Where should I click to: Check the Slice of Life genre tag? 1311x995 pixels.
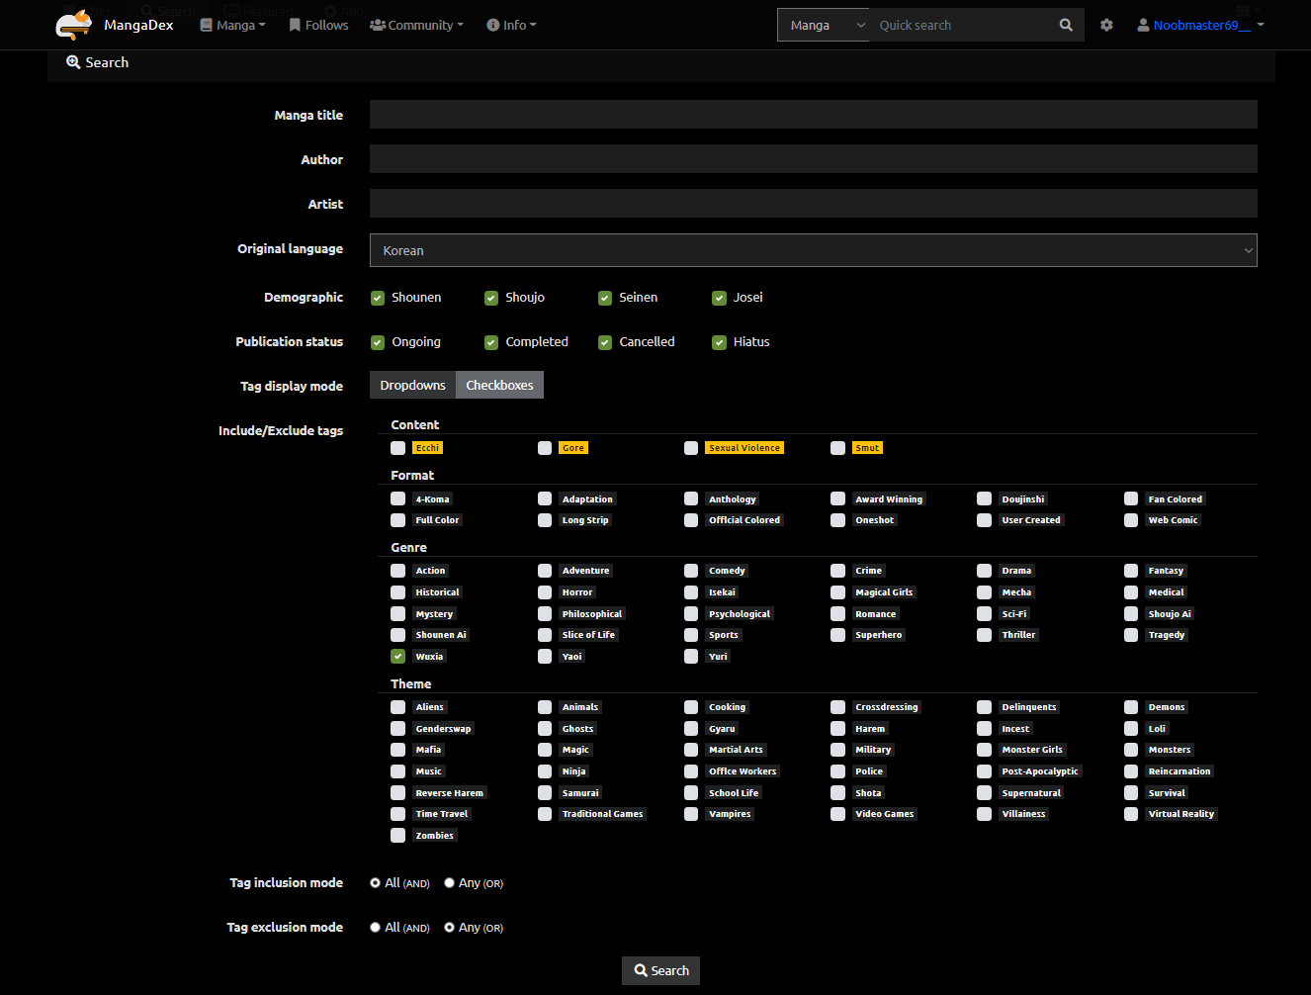click(x=545, y=635)
